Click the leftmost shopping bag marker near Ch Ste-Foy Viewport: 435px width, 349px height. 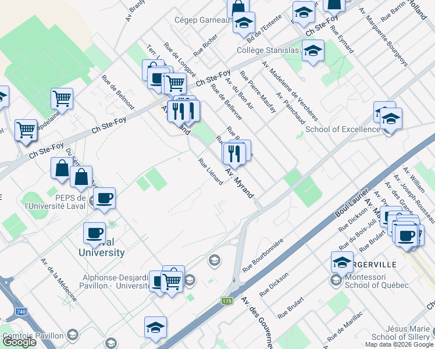point(62,169)
